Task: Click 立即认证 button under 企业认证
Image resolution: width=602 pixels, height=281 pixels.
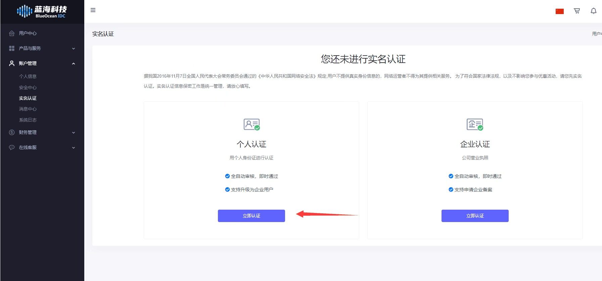Action: [x=475, y=216]
